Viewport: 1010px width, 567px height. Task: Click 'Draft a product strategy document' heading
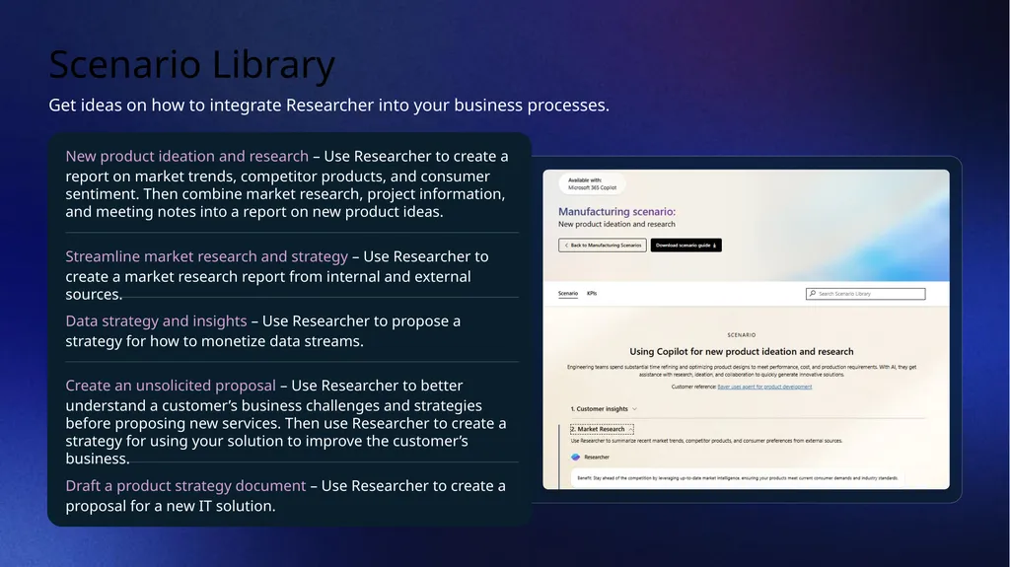pyautogui.click(x=185, y=486)
